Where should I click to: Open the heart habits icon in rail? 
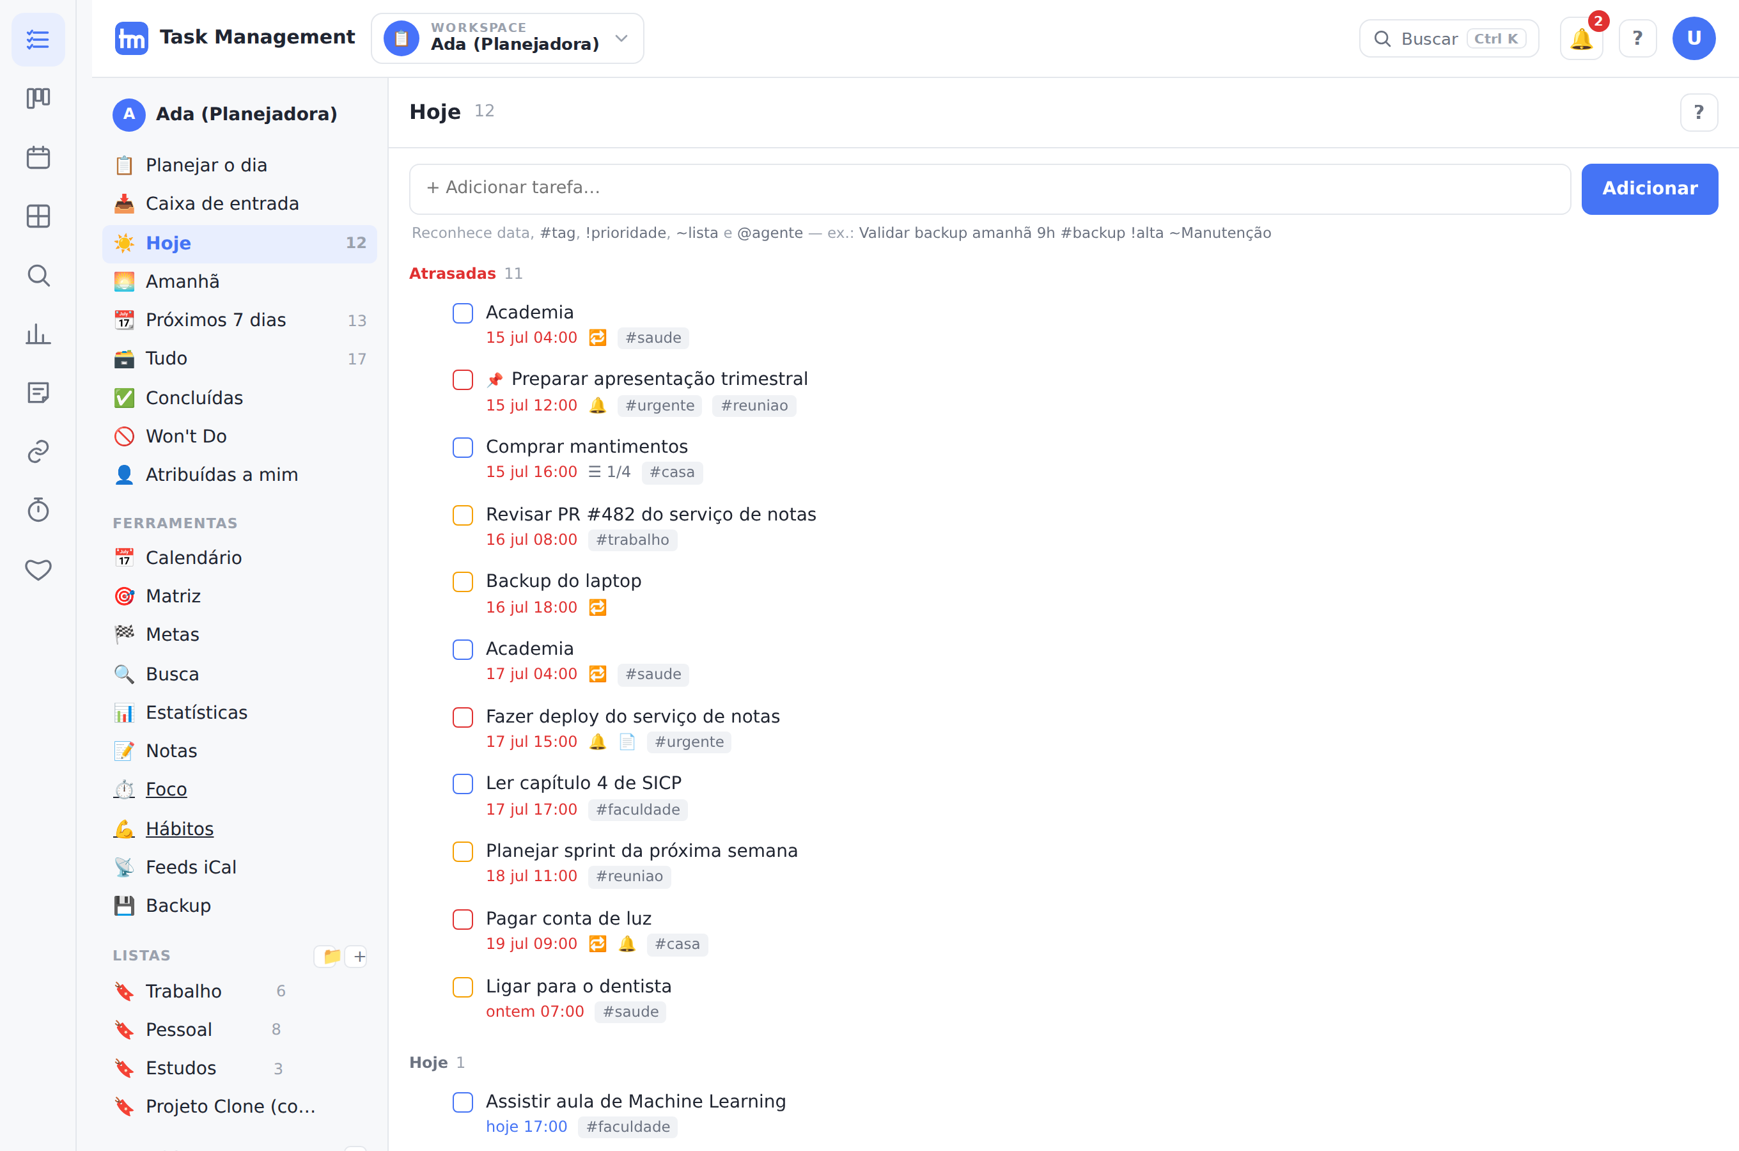click(38, 570)
